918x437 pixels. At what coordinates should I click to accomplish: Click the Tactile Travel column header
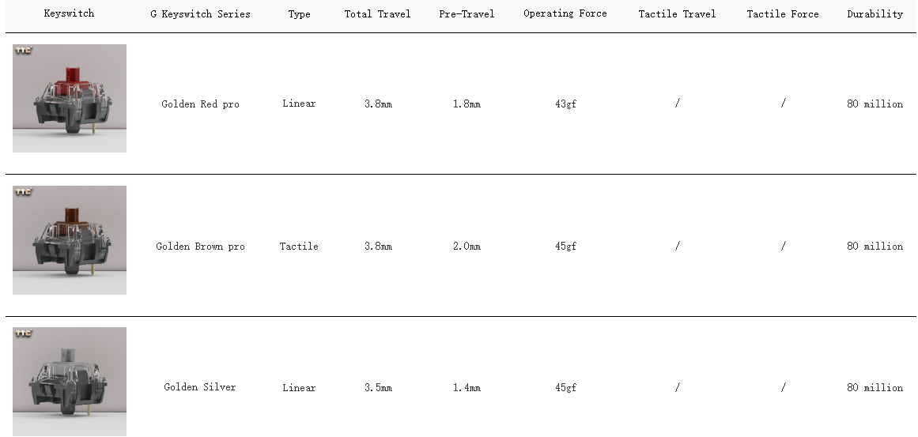tap(677, 14)
